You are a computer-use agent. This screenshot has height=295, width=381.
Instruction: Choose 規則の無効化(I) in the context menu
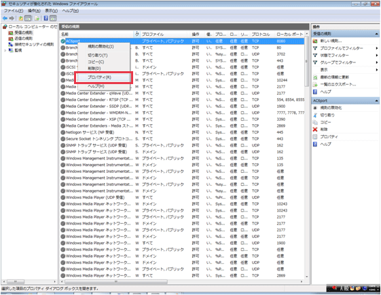tap(104, 46)
